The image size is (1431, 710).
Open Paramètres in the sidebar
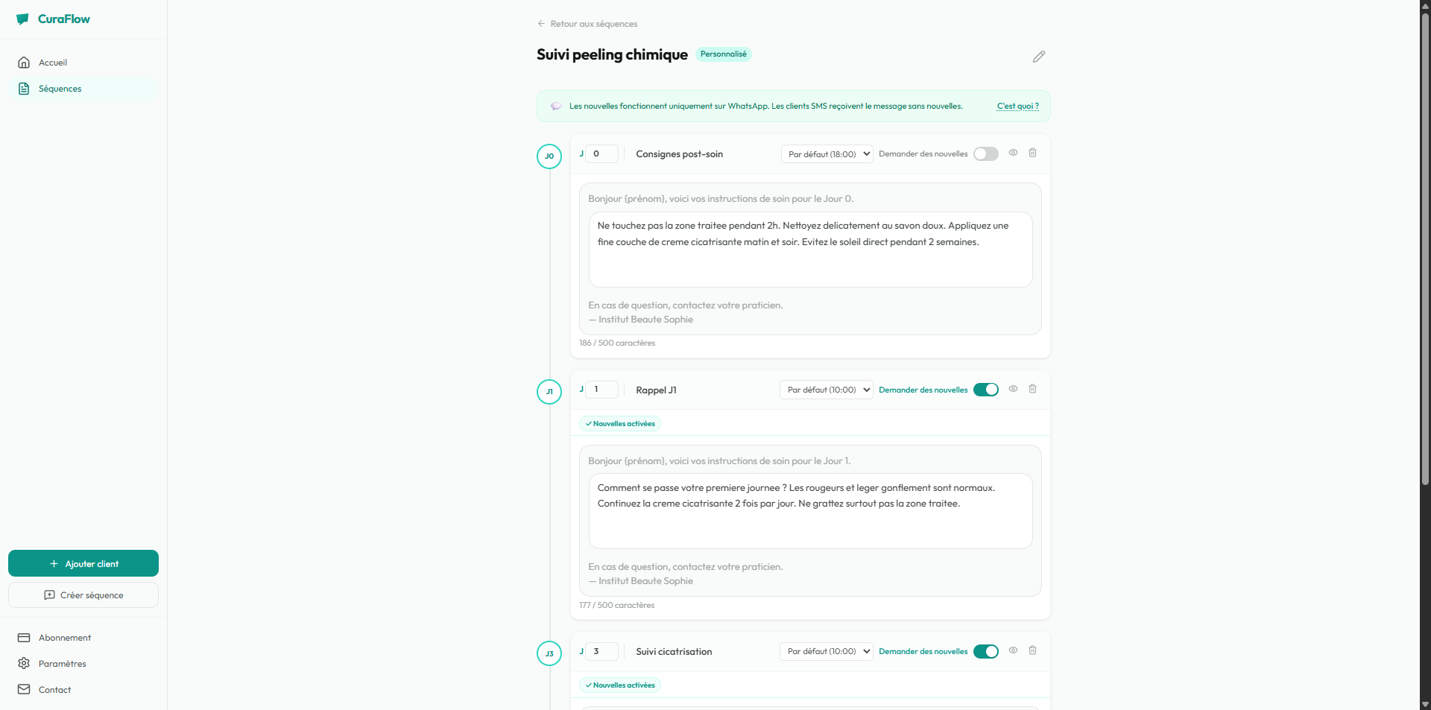(62, 664)
